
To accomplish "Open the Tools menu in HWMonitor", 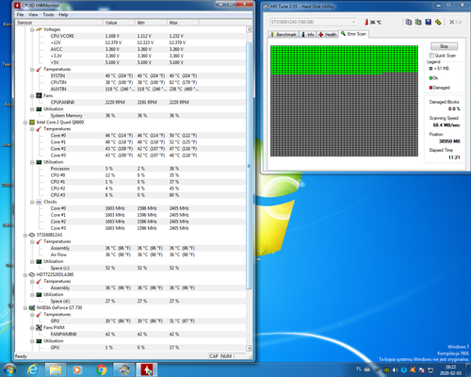I will tap(48, 15).
